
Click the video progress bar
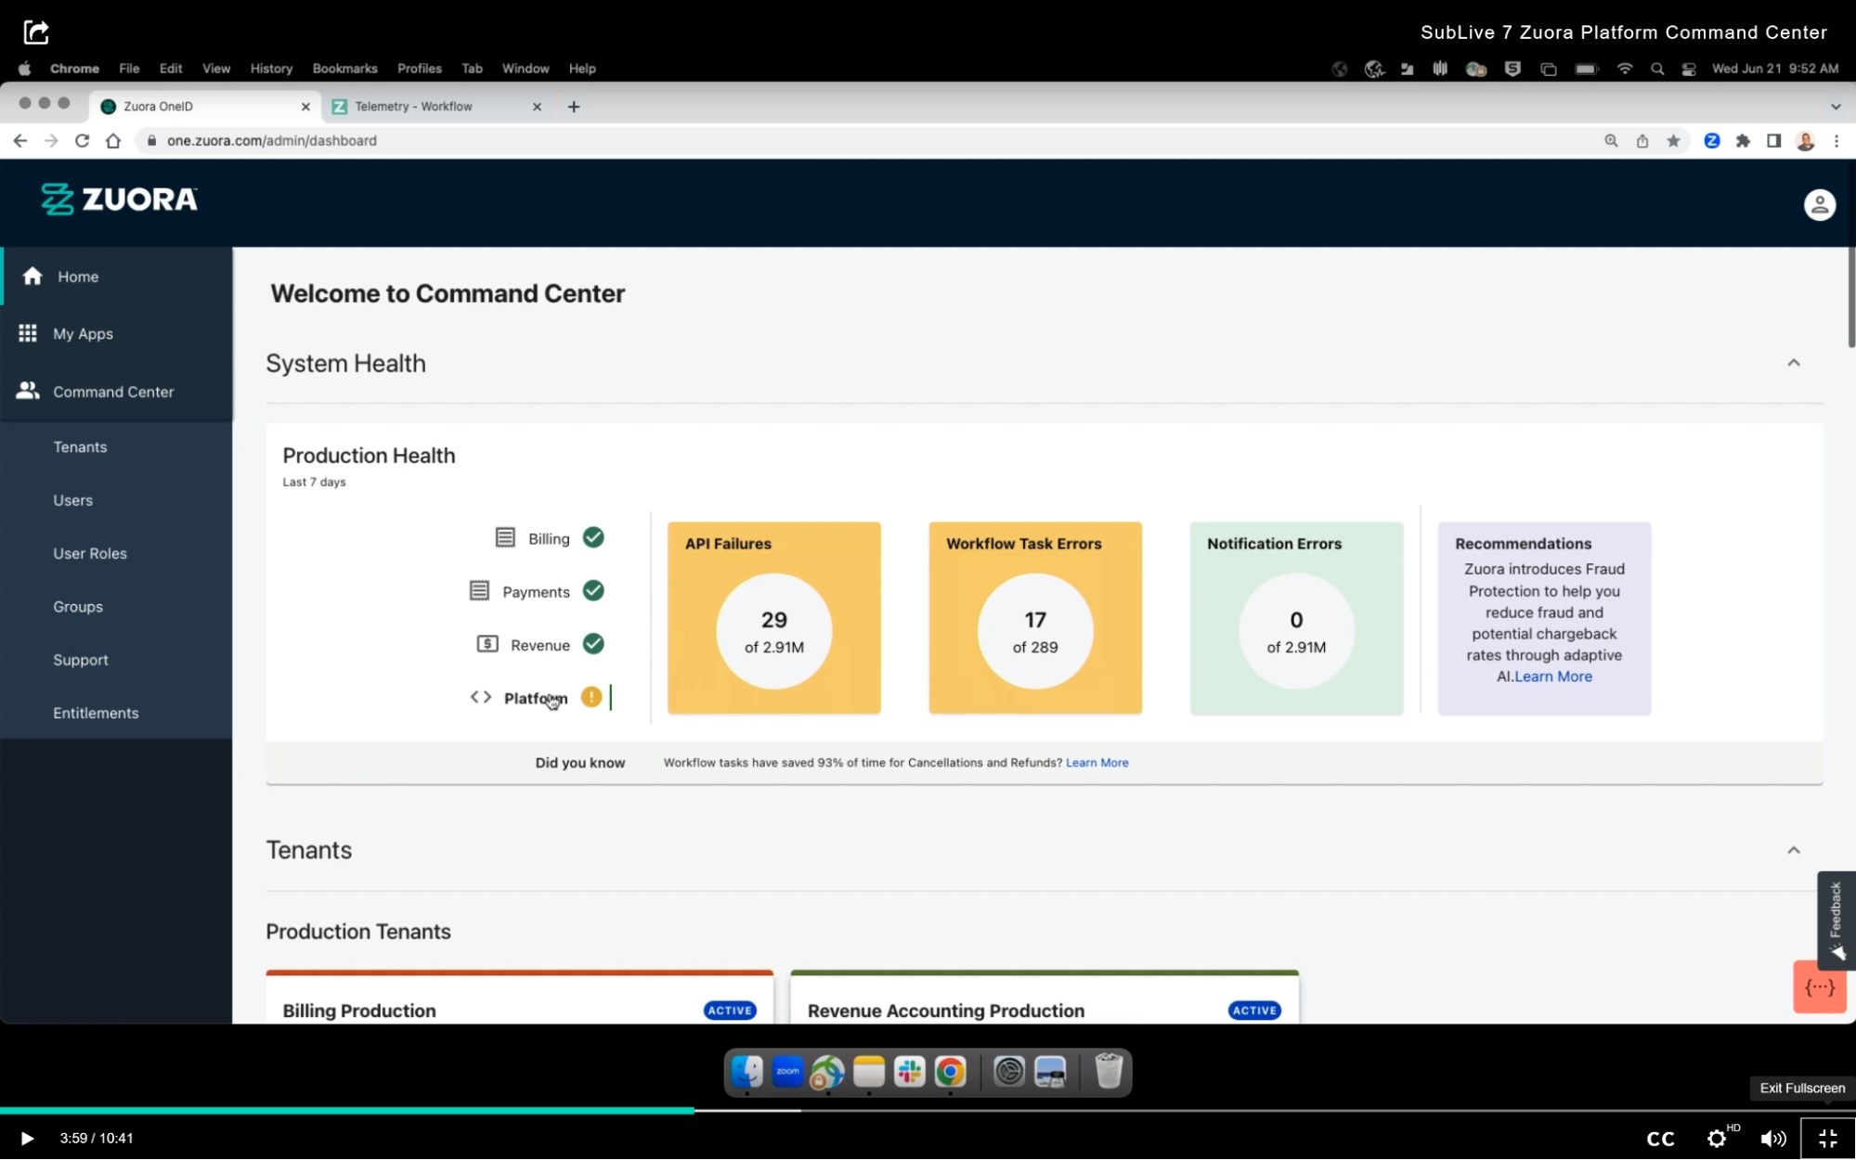(x=928, y=1110)
